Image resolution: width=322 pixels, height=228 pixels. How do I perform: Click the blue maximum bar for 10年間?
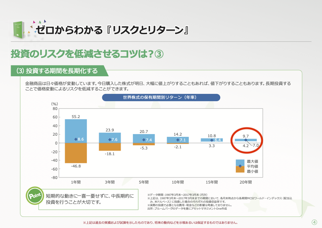pyautogui.click(x=178, y=140)
